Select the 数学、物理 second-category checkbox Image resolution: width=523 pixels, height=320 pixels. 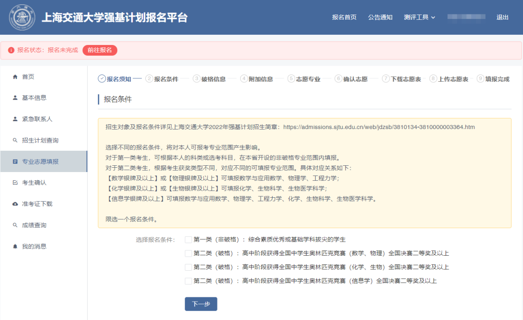point(187,253)
